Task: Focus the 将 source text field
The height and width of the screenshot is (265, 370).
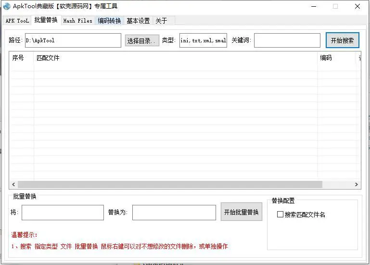Action: [63, 213]
